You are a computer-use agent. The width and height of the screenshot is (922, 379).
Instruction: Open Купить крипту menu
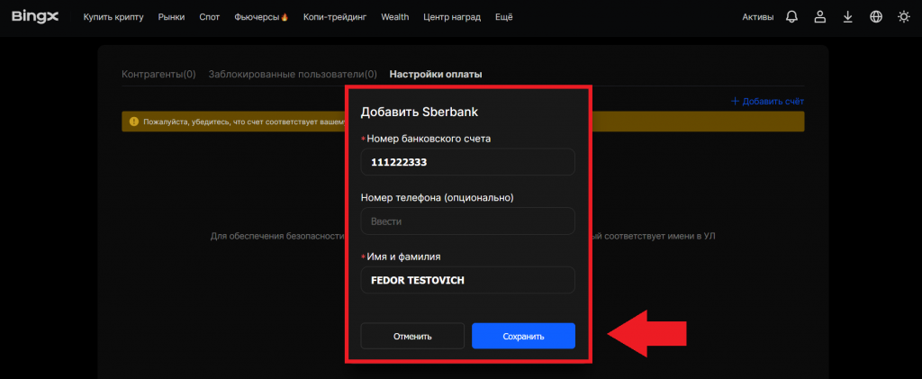point(113,17)
